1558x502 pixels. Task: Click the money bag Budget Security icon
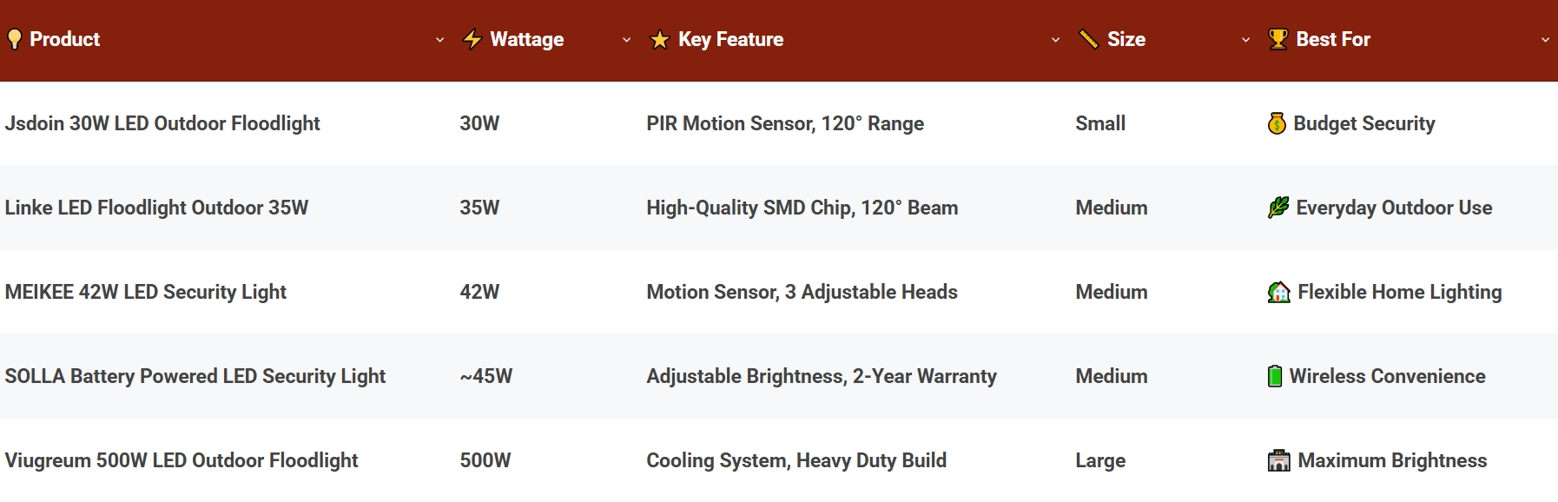[x=1277, y=123]
